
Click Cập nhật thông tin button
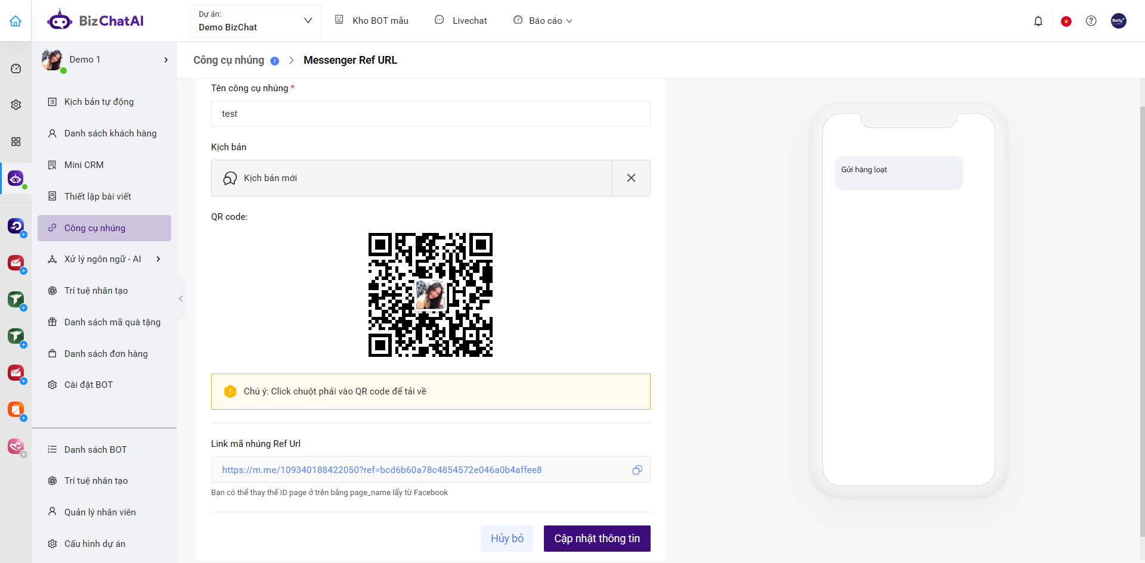coord(597,539)
